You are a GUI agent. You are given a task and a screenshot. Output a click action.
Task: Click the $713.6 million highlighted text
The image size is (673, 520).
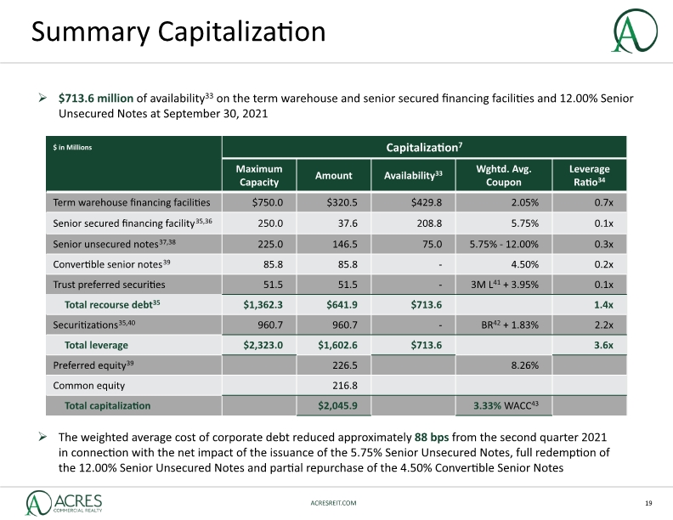coord(96,99)
